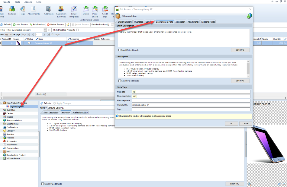Click the Friendly URL input field
The height and width of the screenshot is (187, 287).
click(191, 105)
